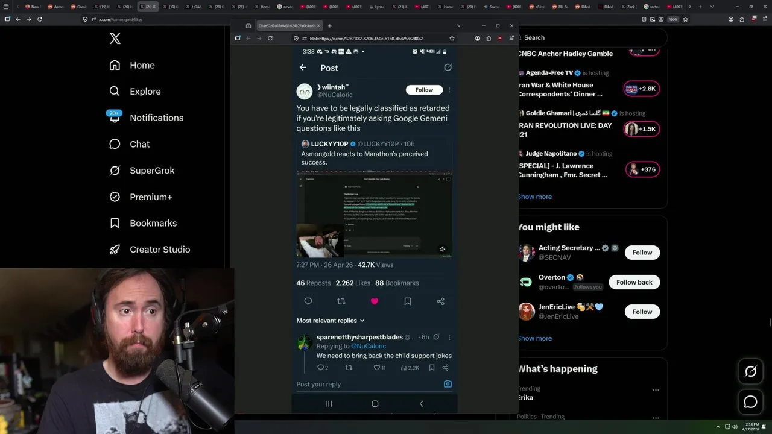The height and width of the screenshot is (434, 772).
Task: Open the account icon in front window toolbar
Action: (x=478, y=38)
